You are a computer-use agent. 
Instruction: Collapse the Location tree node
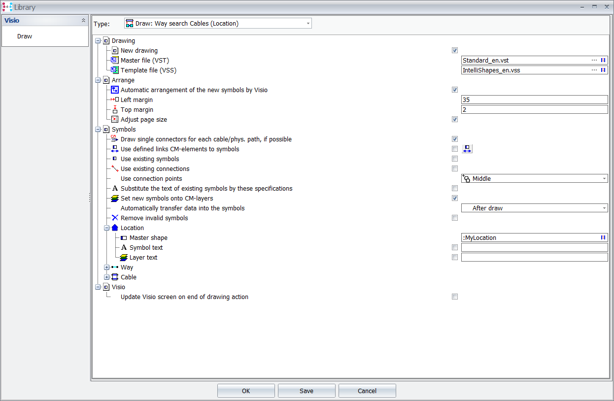tap(107, 228)
